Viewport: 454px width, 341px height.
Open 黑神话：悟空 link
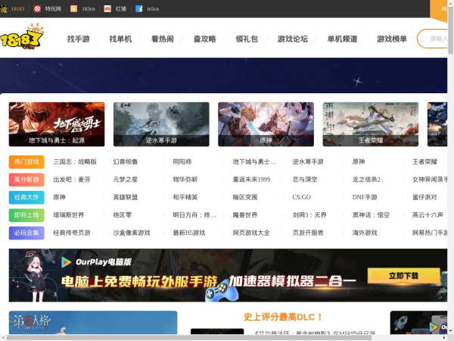pos(371,215)
